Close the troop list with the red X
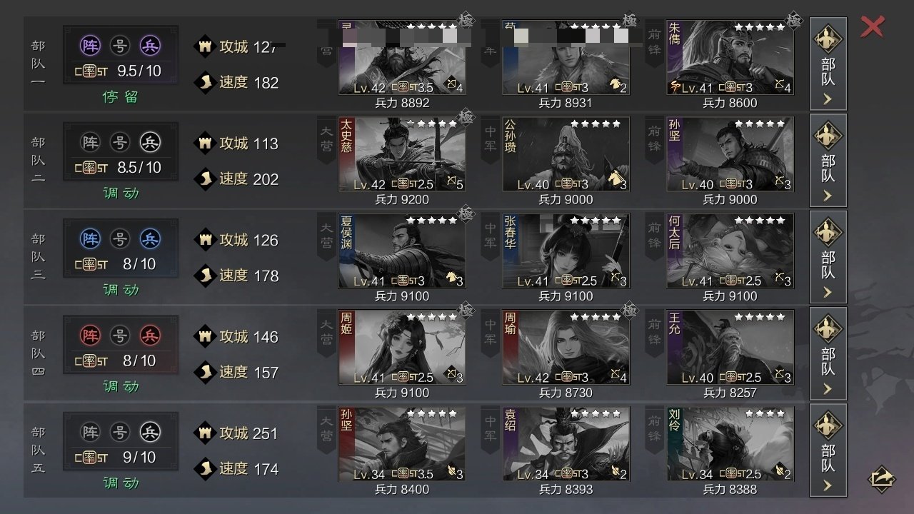 pos(872,27)
